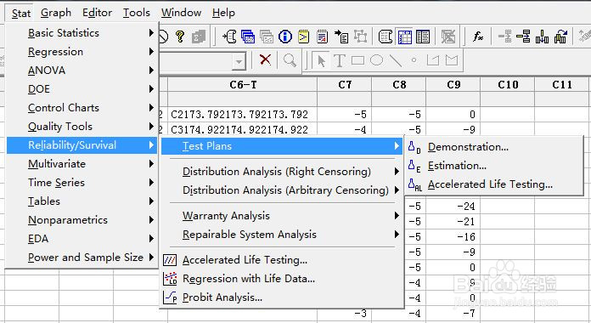Select the polyline drawing tool

[x=433, y=60]
